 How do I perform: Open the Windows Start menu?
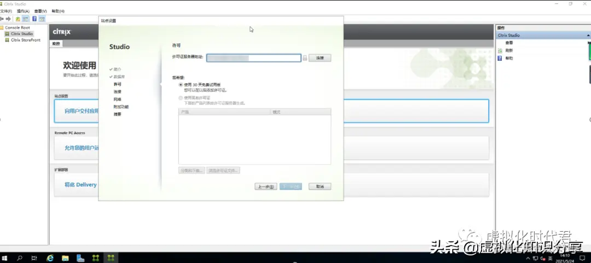5,258
